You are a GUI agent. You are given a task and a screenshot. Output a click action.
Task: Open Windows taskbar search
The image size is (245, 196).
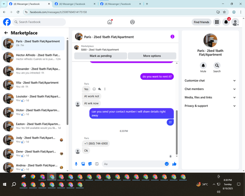tap(14, 184)
